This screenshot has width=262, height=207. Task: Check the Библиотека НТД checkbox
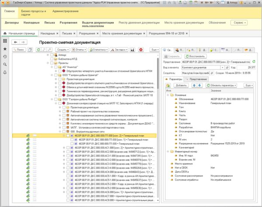(x=52, y=60)
